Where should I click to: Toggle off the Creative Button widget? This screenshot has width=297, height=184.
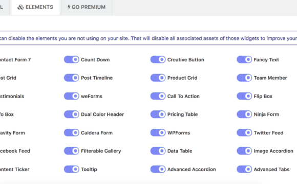[158, 60]
